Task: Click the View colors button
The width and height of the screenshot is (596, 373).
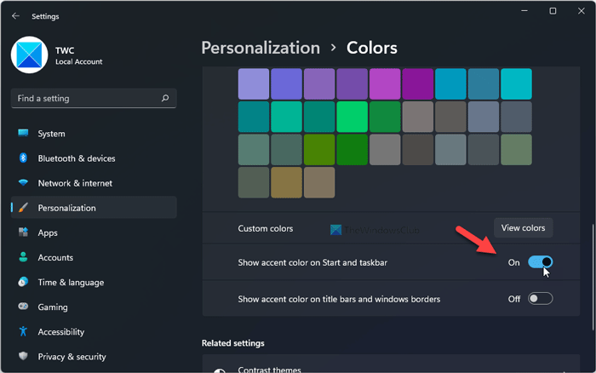Action: [523, 228]
